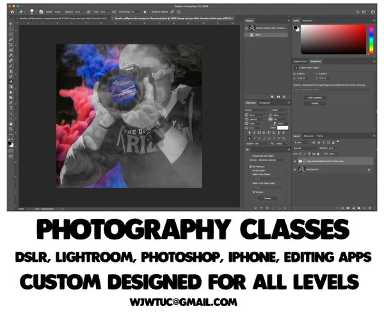Open the font family dropdown in Character
384x315 pixels.
(x=257, y=110)
